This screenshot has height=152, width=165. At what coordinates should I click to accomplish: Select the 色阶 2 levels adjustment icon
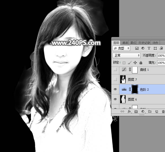point(124,90)
